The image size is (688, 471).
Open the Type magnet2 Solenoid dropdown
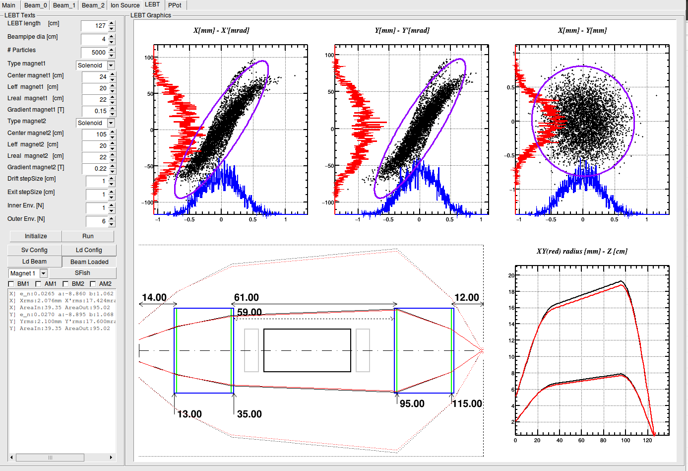click(x=111, y=123)
